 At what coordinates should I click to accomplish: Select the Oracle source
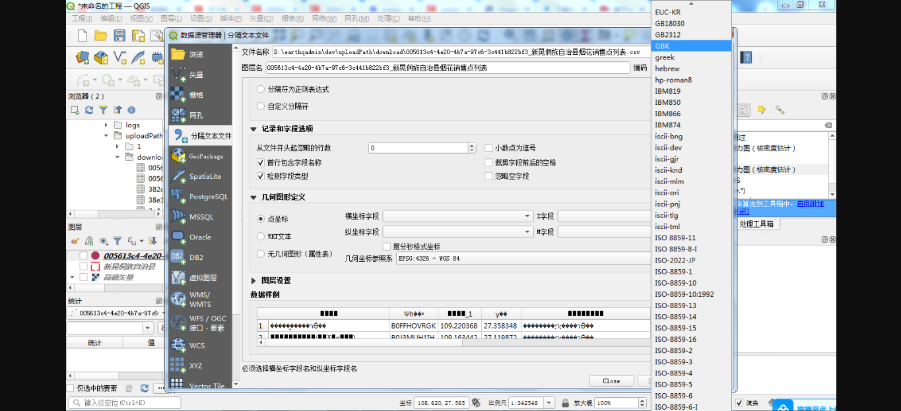coord(200,237)
